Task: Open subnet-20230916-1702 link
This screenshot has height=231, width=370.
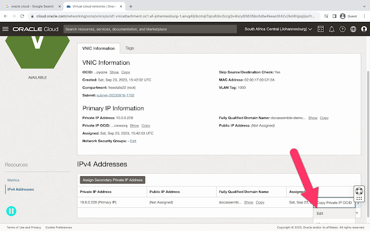Action: [x=116, y=95]
